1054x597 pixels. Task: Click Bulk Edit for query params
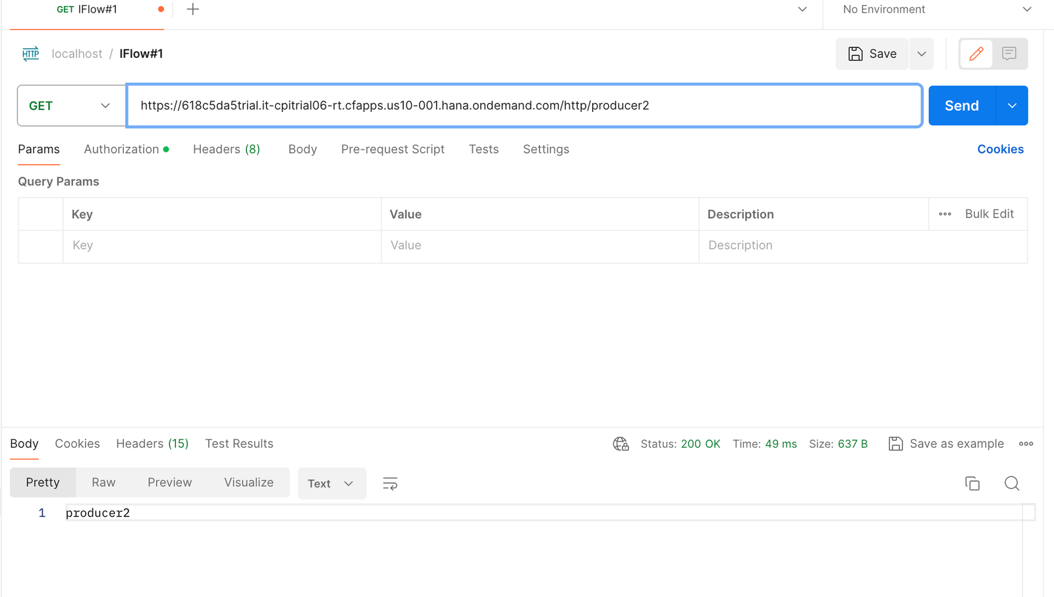tap(989, 214)
